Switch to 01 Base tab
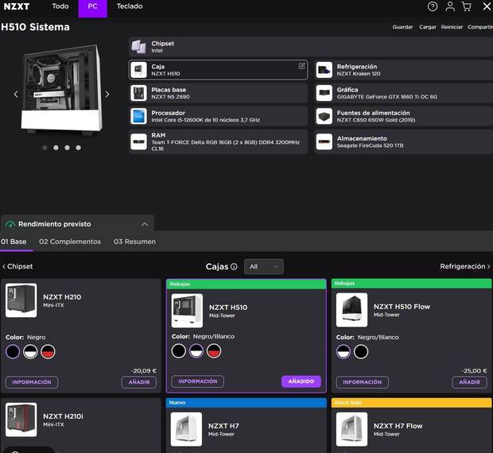The image size is (493, 453). point(14,242)
